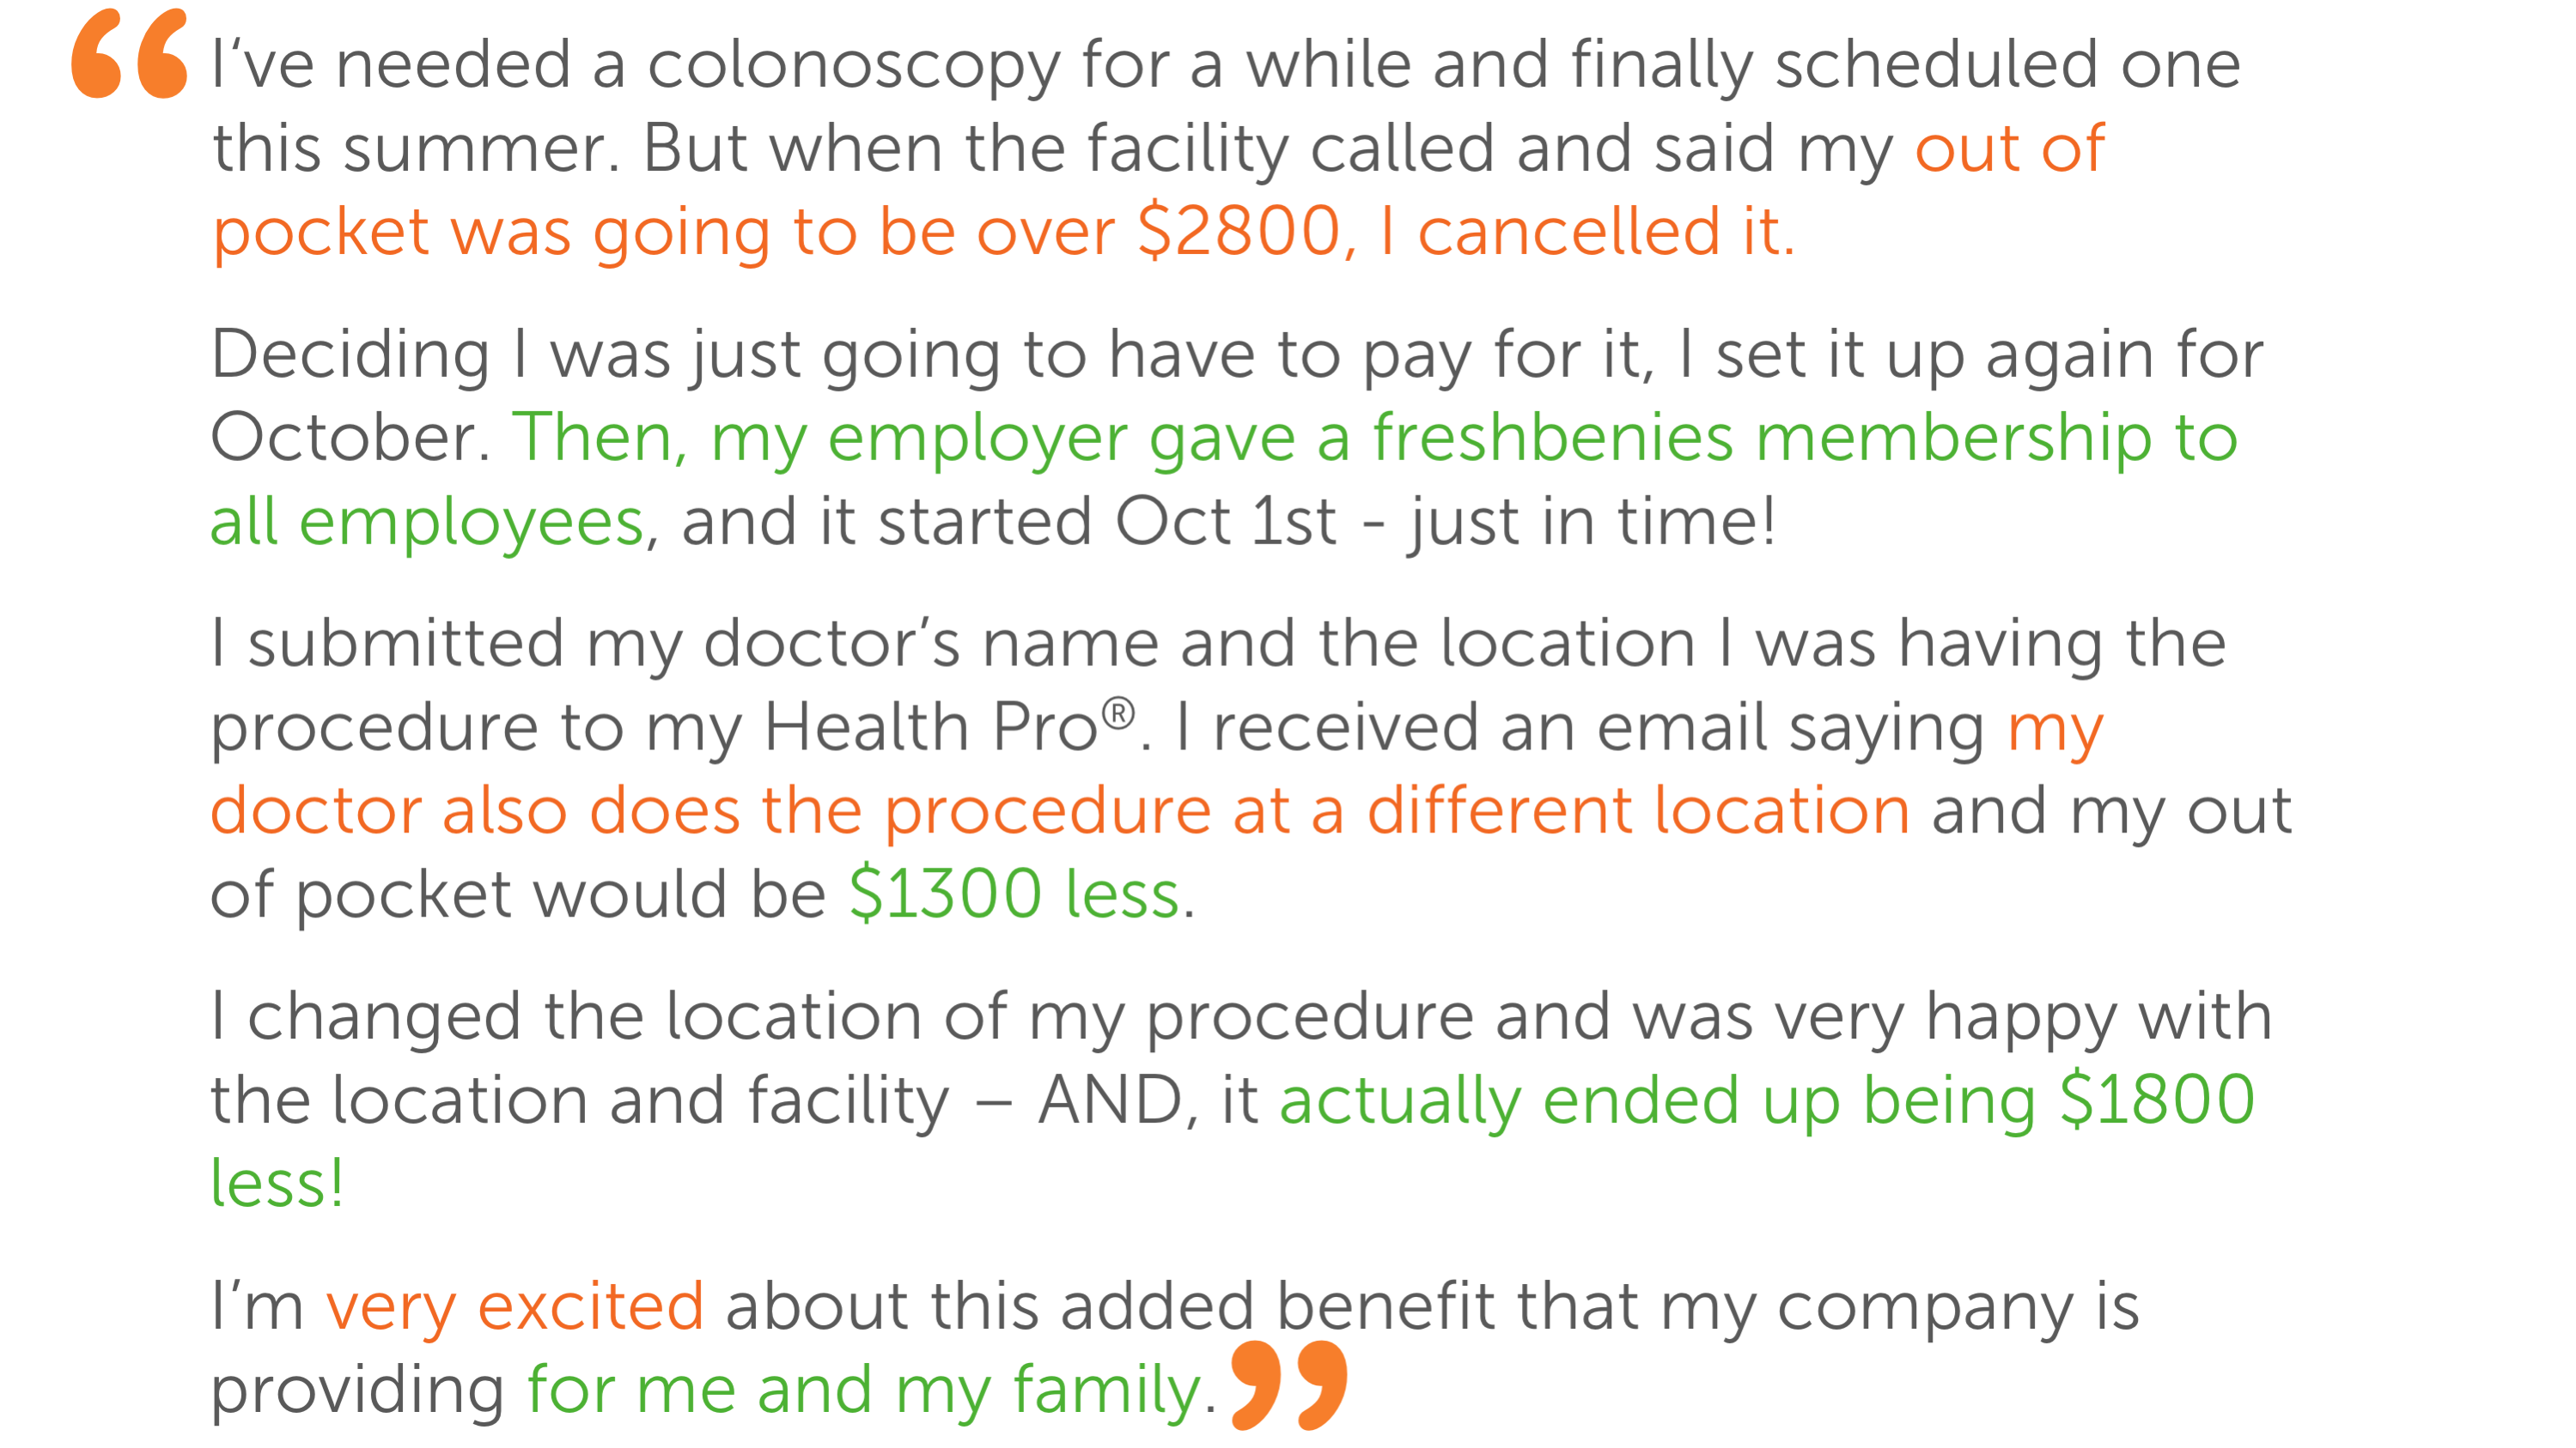Click the green "all employees" text
This screenshot has height=1448, width=2576.
tap(427, 522)
